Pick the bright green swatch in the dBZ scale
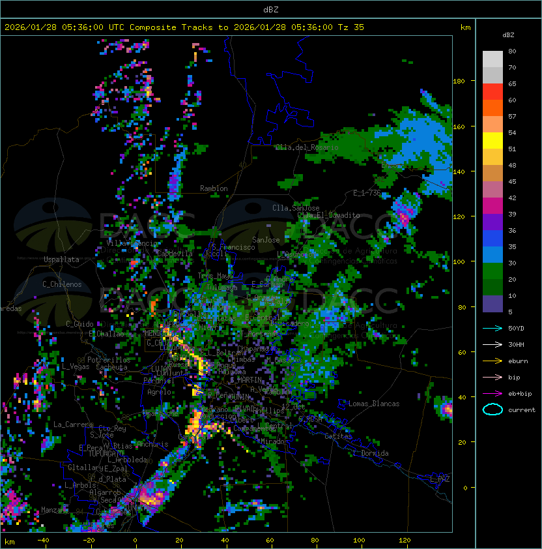The width and height of the screenshot is (542, 549). coord(492,271)
